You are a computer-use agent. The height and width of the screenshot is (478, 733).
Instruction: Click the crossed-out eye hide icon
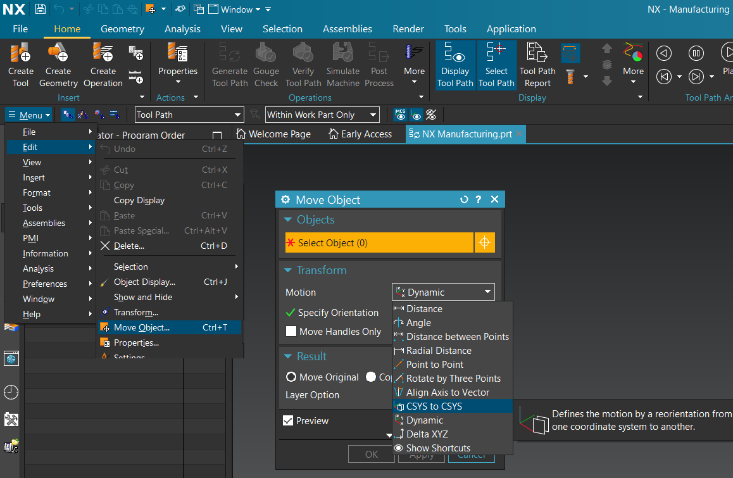(431, 115)
